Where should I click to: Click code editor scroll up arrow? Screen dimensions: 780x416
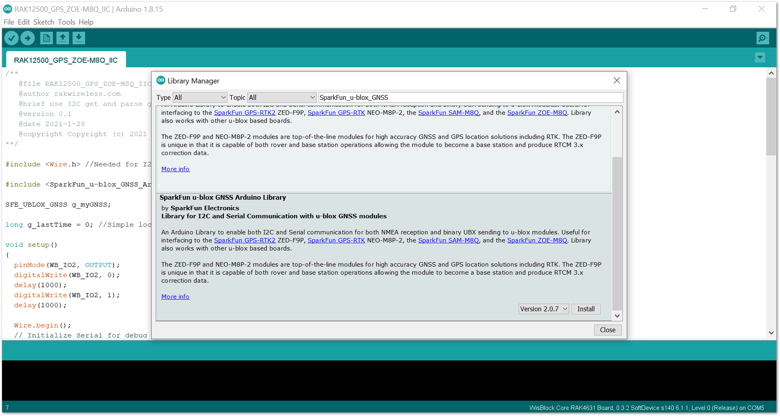[x=771, y=73]
